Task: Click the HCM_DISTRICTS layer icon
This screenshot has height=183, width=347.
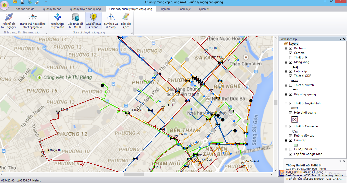Action: click(x=291, y=149)
